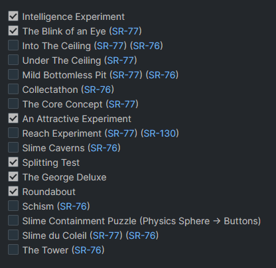The image size is (276, 268).
Task: Follow the SR-76 link beside Collectathon
Action: tap(98, 90)
